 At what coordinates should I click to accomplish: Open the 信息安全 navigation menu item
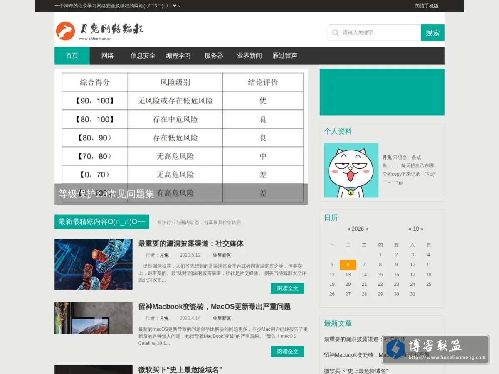143,56
